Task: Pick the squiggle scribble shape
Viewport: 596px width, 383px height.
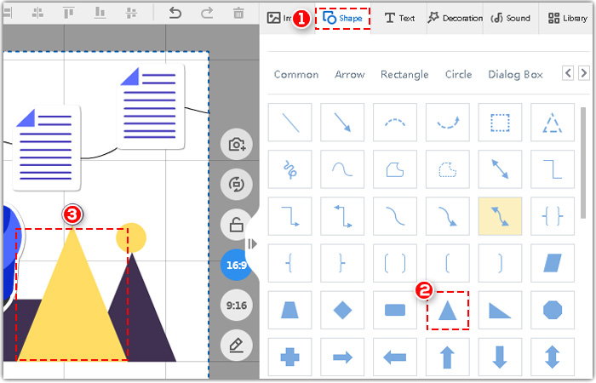Action: pos(290,169)
